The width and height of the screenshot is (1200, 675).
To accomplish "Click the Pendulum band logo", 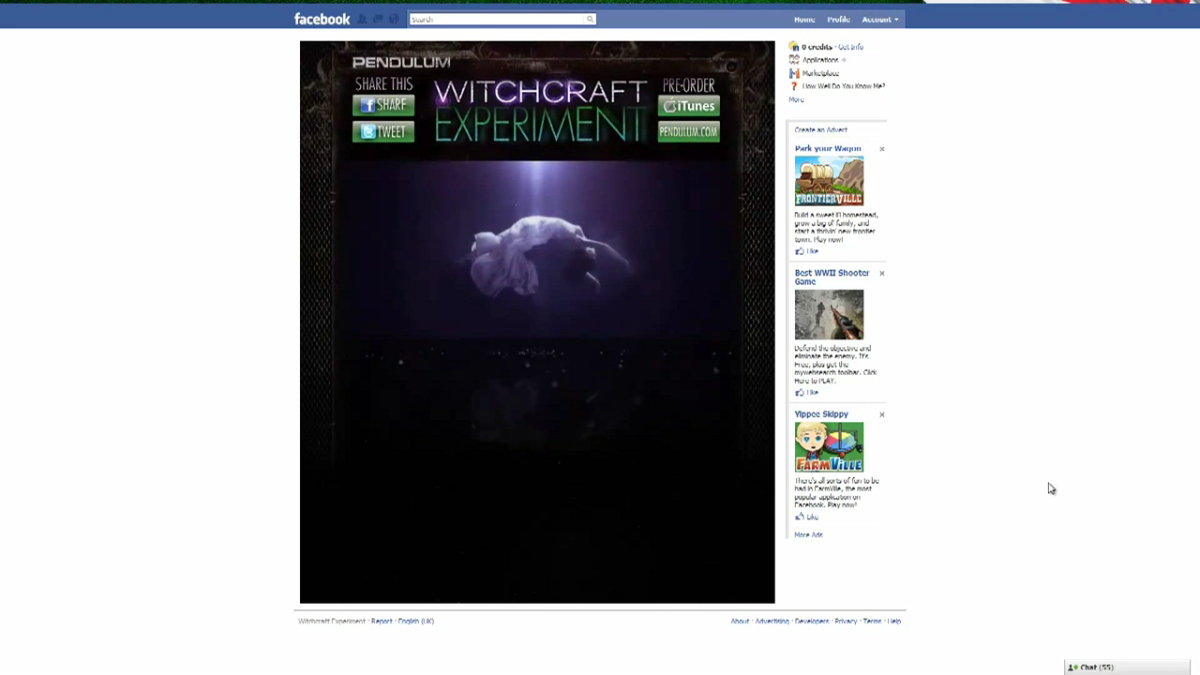I will click(401, 63).
